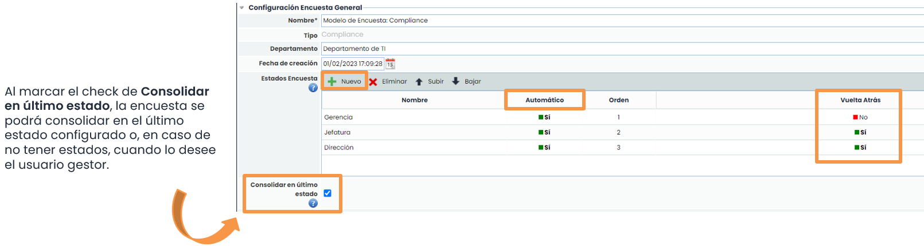Click the Fecha de creación date field
This screenshot has width=924, height=246.
click(x=352, y=64)
